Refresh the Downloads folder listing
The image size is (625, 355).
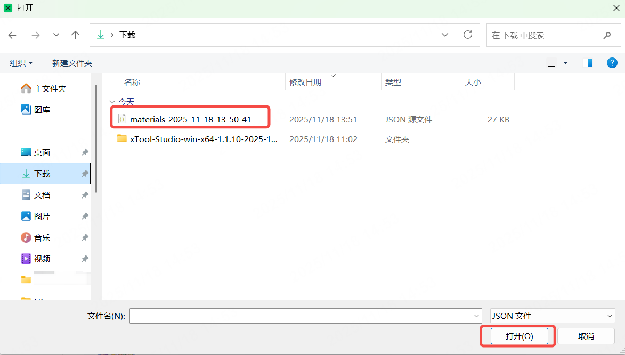pos(468,35)
